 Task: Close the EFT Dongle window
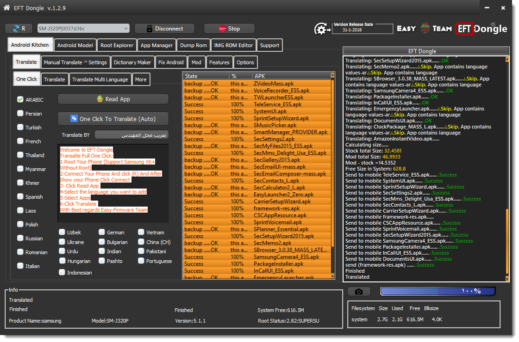503,7
